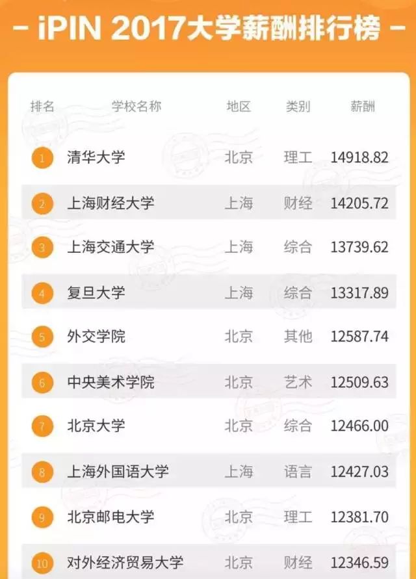Image resolution: width=416 pixels, height=579 pixels.
Task: Click the 艺术 category in 中央美术学院 row
Action: [x=298, y=382]
